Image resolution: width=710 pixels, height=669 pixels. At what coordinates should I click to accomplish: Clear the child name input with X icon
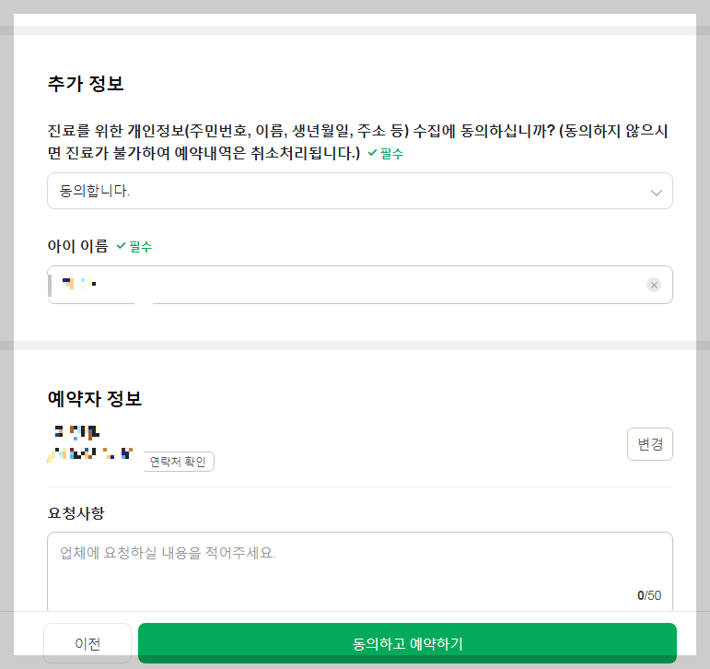pos(654,285)
